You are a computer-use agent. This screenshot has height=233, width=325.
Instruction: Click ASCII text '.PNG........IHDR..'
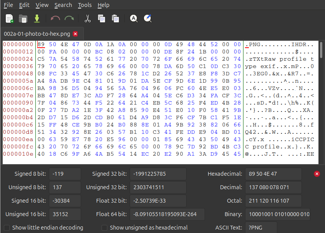(279, 44)
